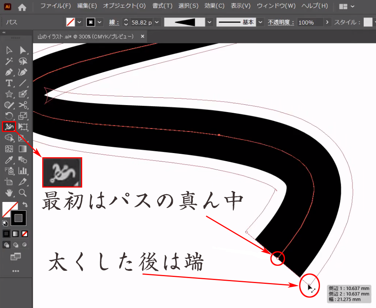Viewport: 376px width, 308px height.
Task: Pick the Type tool
Action: point(9,83)
